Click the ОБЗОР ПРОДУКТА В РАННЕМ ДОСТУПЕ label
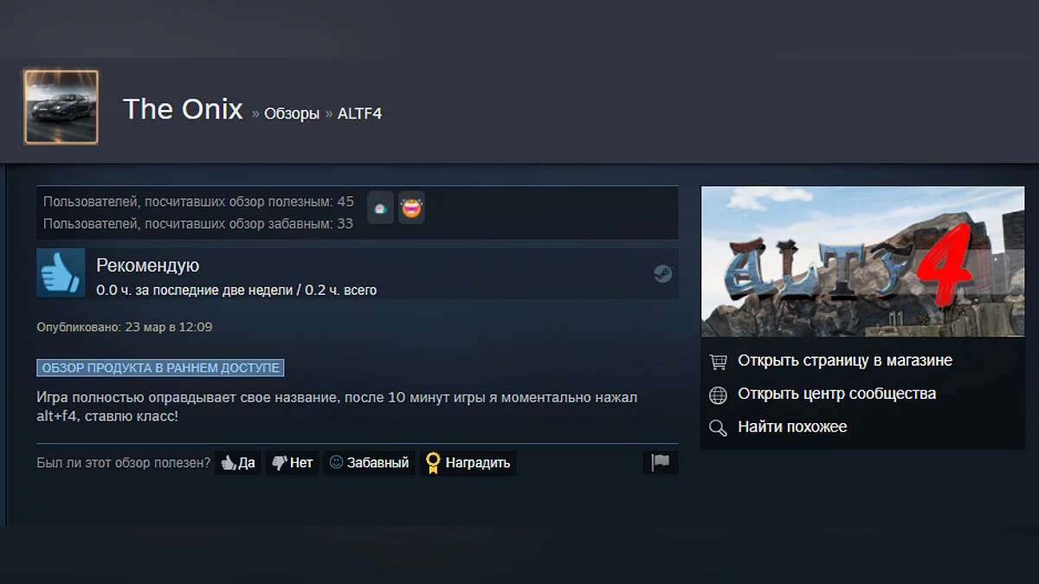This screenshot has width=1039, height=584. coord(160,368)
